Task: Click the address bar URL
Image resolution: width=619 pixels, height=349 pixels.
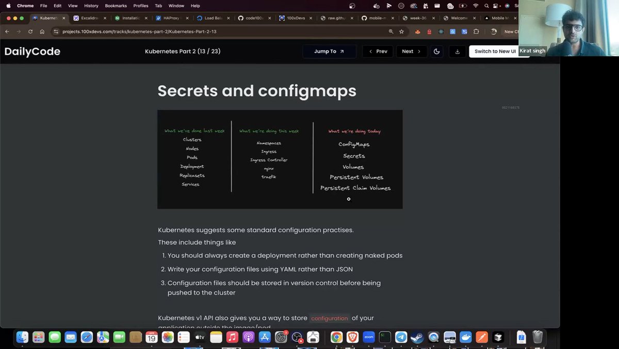Action: click(139, 31)
